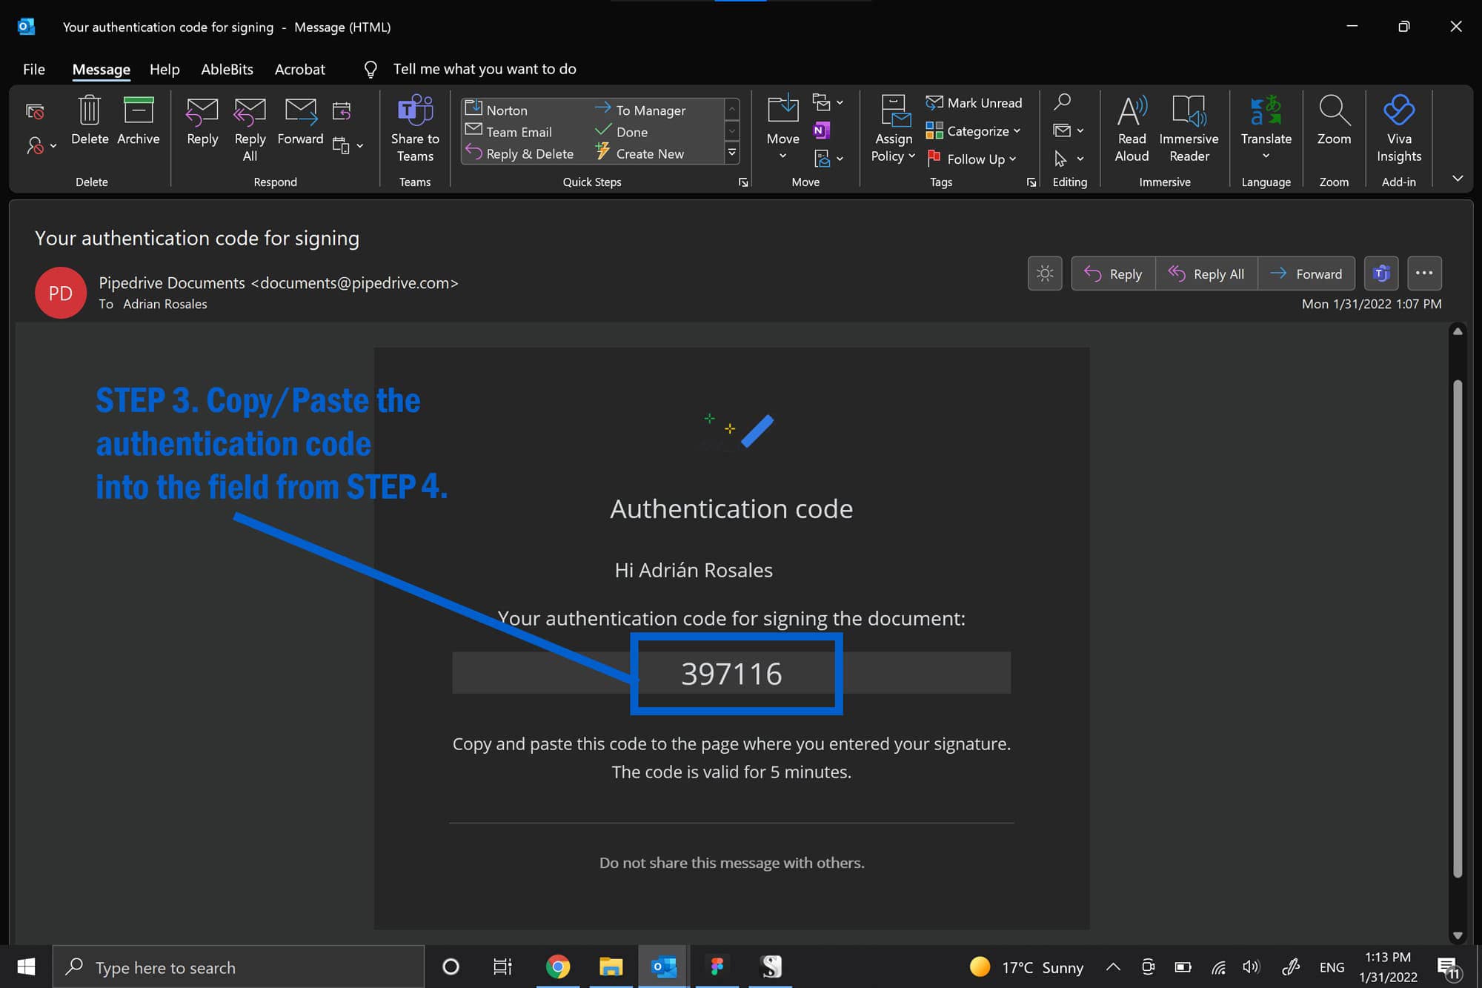
Task: Click taskbar search box
Action: pyautogui.click(x=239, y=967)
